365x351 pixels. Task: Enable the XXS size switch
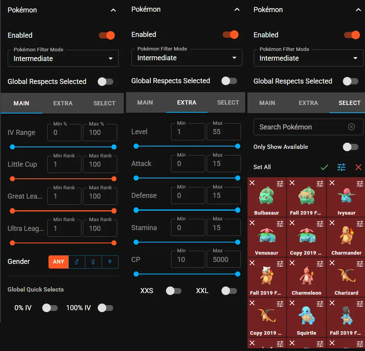tap(174, 291)
